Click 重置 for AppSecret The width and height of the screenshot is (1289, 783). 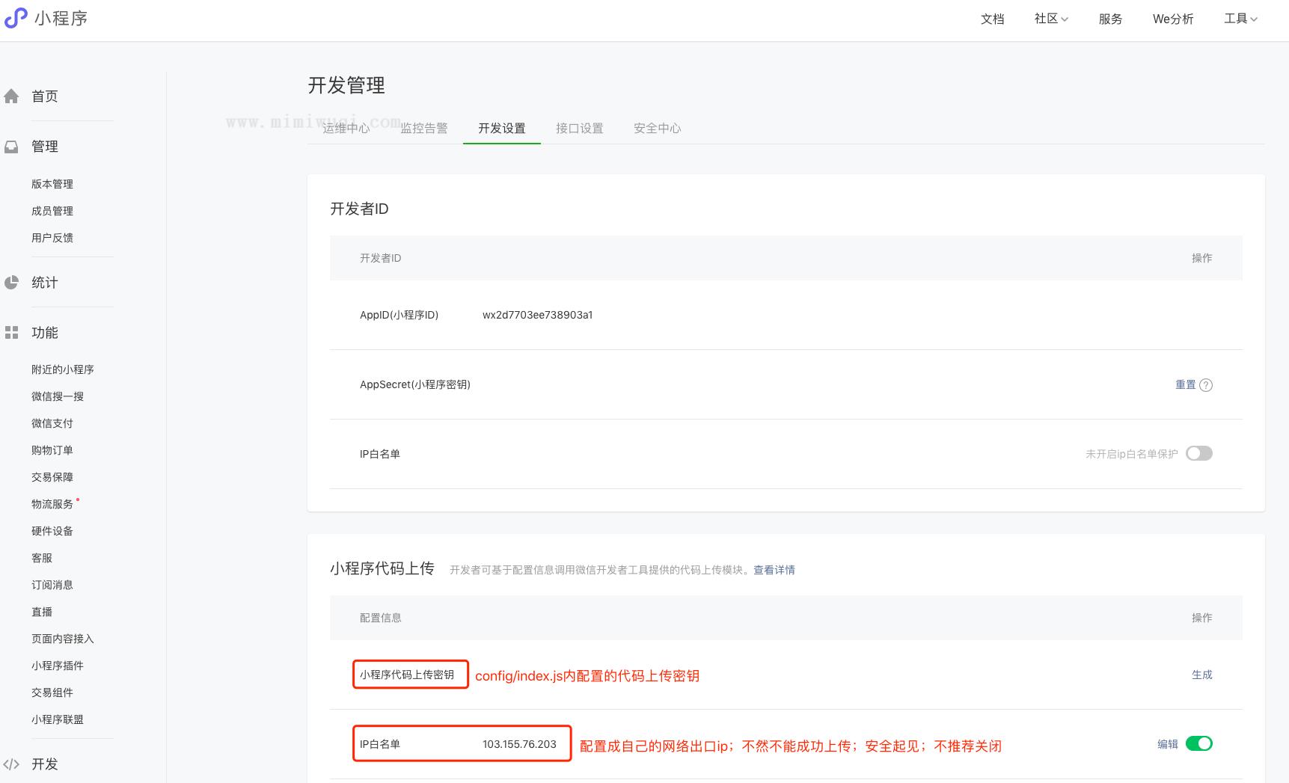tap(1186, 384)
